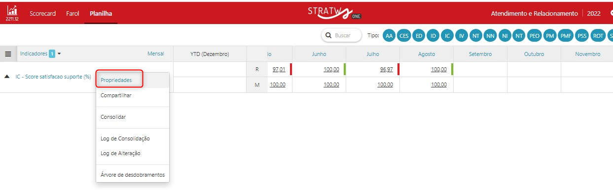Select the ROT type filter badge
The image size is (613, 190).
point(598,36)
